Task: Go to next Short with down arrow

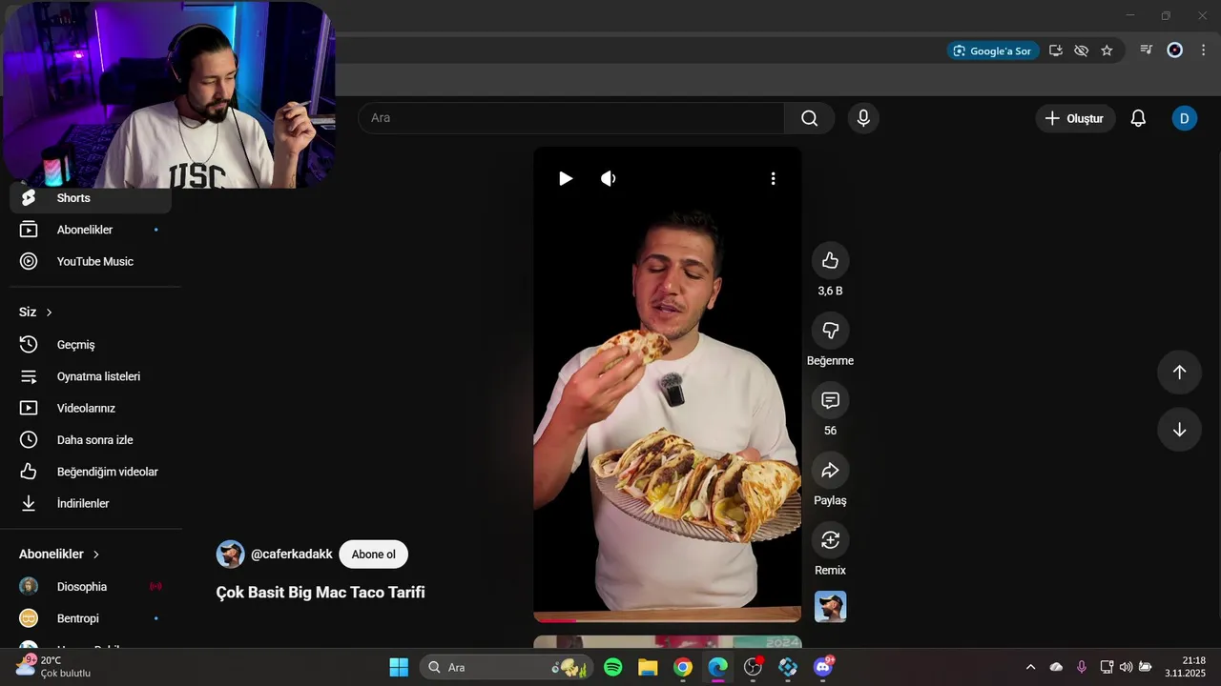Action: 1179,430
